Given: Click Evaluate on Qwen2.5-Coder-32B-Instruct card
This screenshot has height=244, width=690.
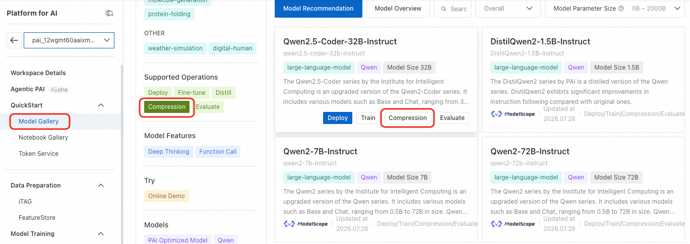Looking at the screenshot, I should (x=452, y=118).
